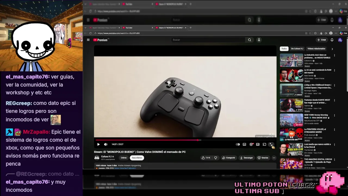Enter fullscreen on the video player
348x196 pixels.
271,144
